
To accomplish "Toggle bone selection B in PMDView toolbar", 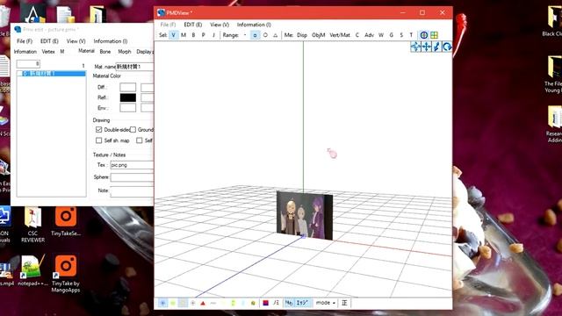I will (x=193, y=35).
